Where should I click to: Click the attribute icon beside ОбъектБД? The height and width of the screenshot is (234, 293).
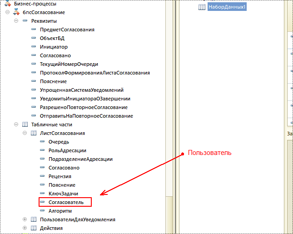click(x=34, y=38)
